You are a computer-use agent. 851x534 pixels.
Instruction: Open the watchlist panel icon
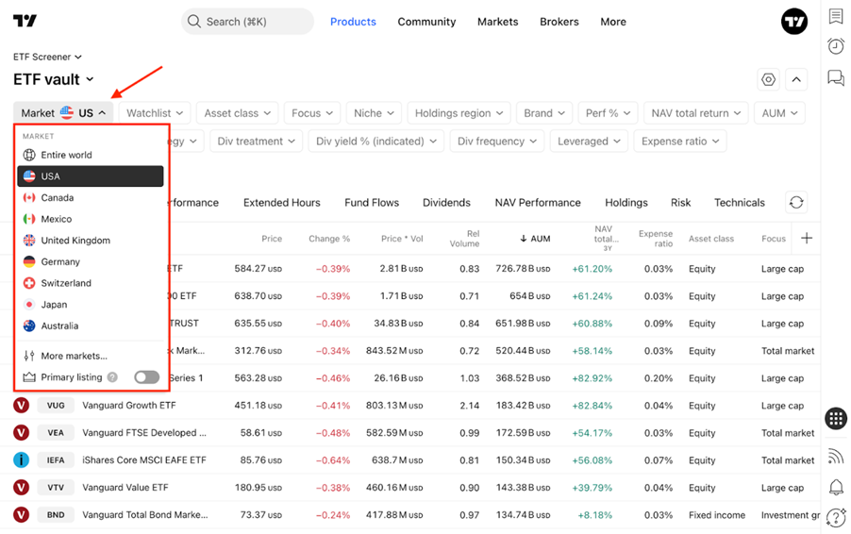[836, 16]
